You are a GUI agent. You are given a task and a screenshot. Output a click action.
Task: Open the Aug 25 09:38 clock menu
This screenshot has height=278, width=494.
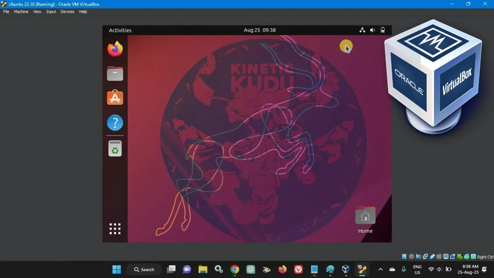[260, 30]
